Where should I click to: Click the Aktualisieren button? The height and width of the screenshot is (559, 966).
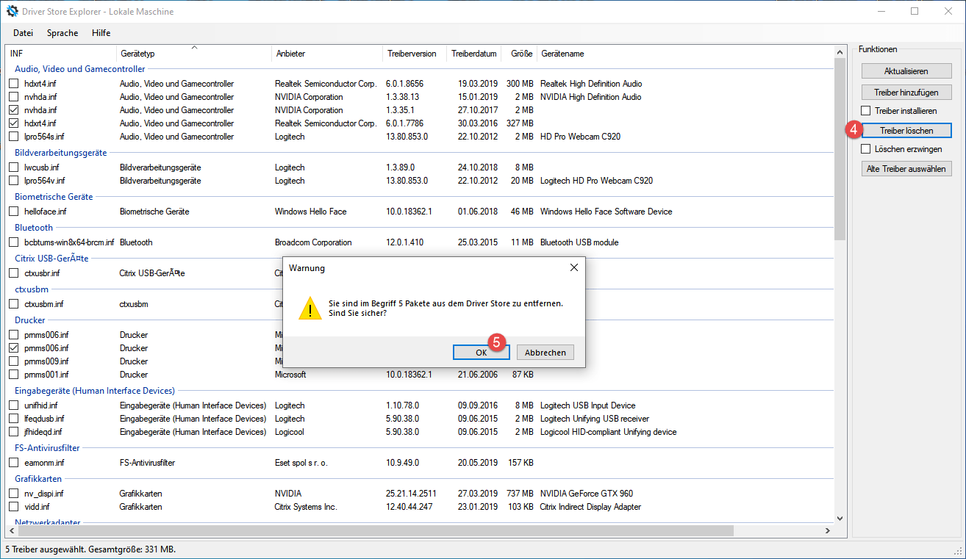point(906,71)
